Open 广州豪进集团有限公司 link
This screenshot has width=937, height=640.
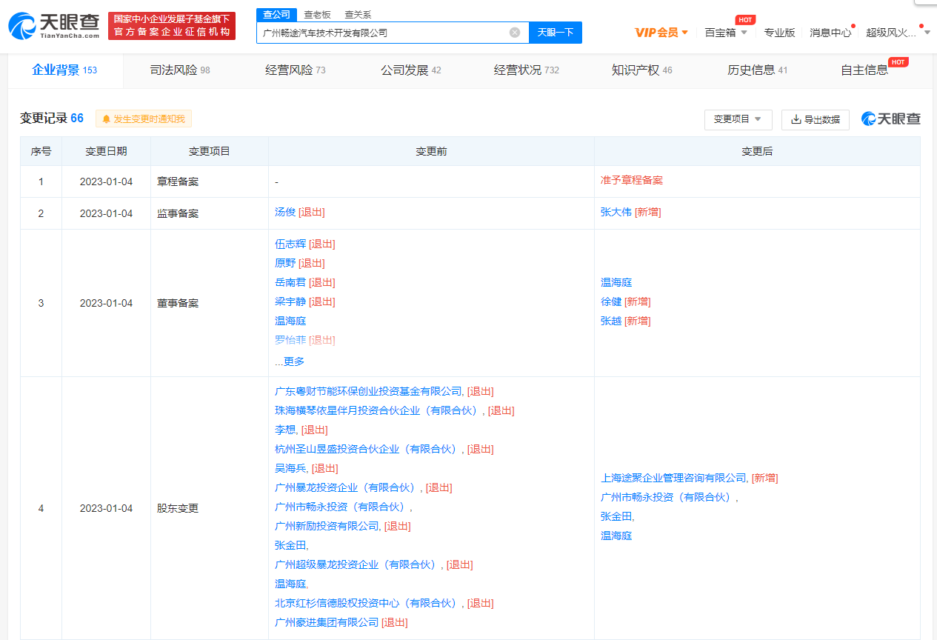(x=327, y=622)
